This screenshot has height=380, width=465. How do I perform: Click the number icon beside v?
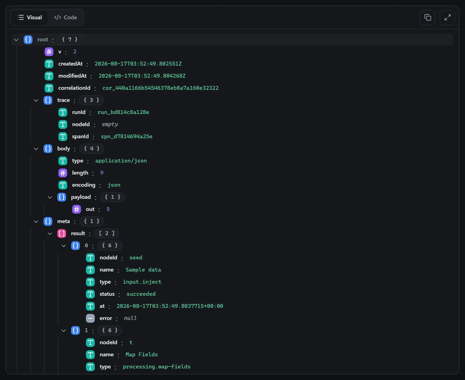(x=49, y=52)
